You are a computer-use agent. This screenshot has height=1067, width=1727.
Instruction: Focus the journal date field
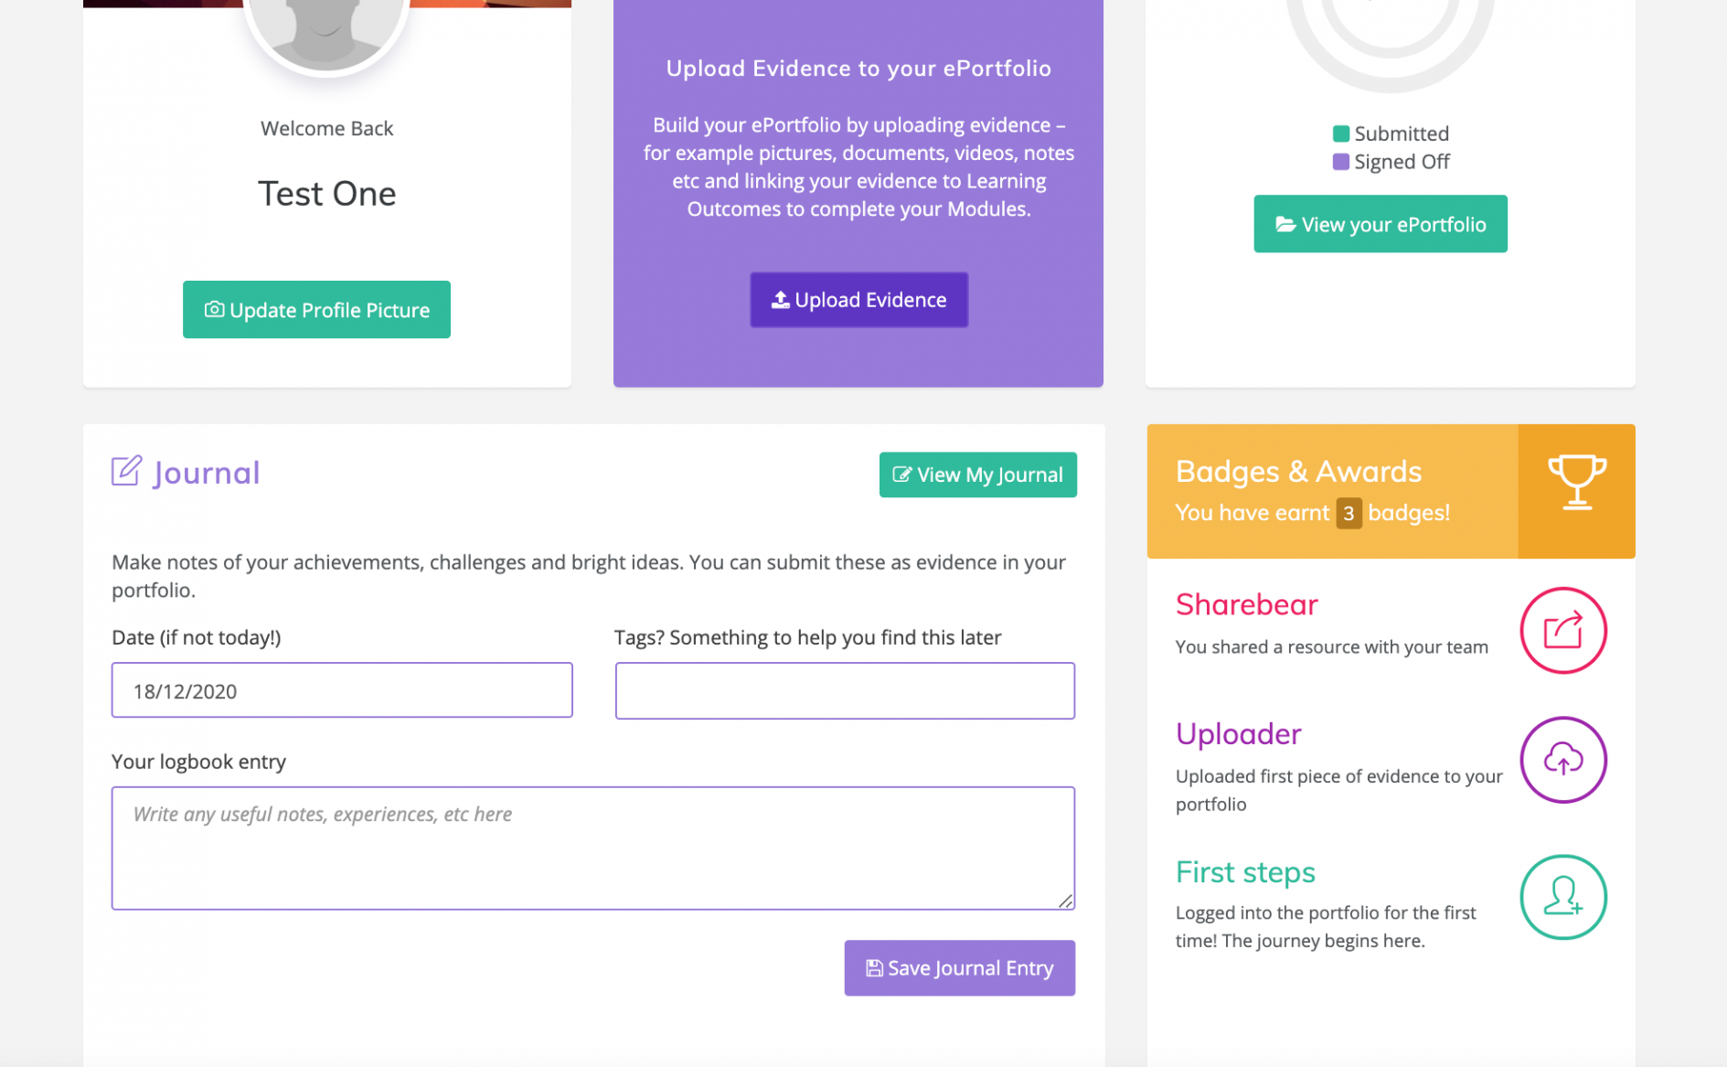point(342,690)
